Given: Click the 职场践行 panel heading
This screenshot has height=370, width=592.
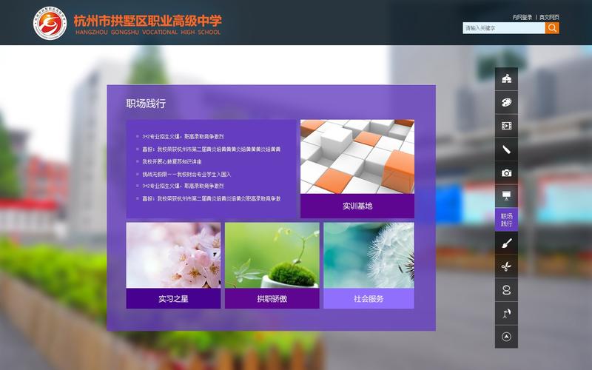Looking at the screenshot, I should [x=146, y=104].
